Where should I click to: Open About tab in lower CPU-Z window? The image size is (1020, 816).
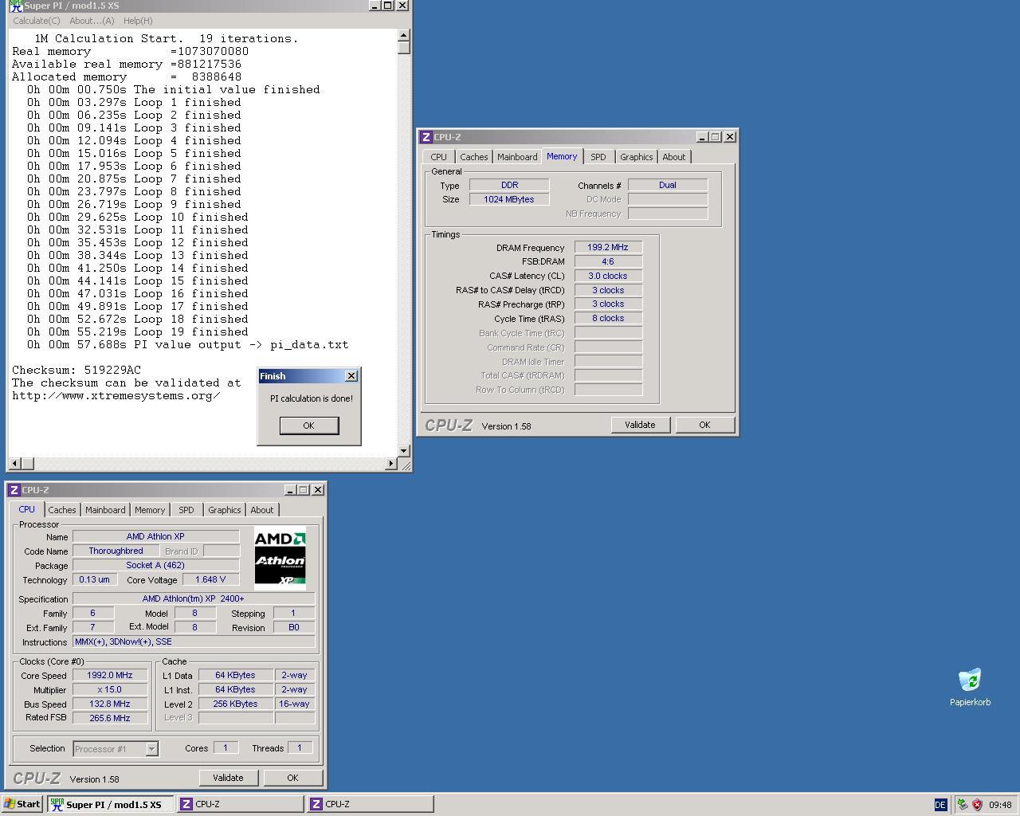pos(262,510)
